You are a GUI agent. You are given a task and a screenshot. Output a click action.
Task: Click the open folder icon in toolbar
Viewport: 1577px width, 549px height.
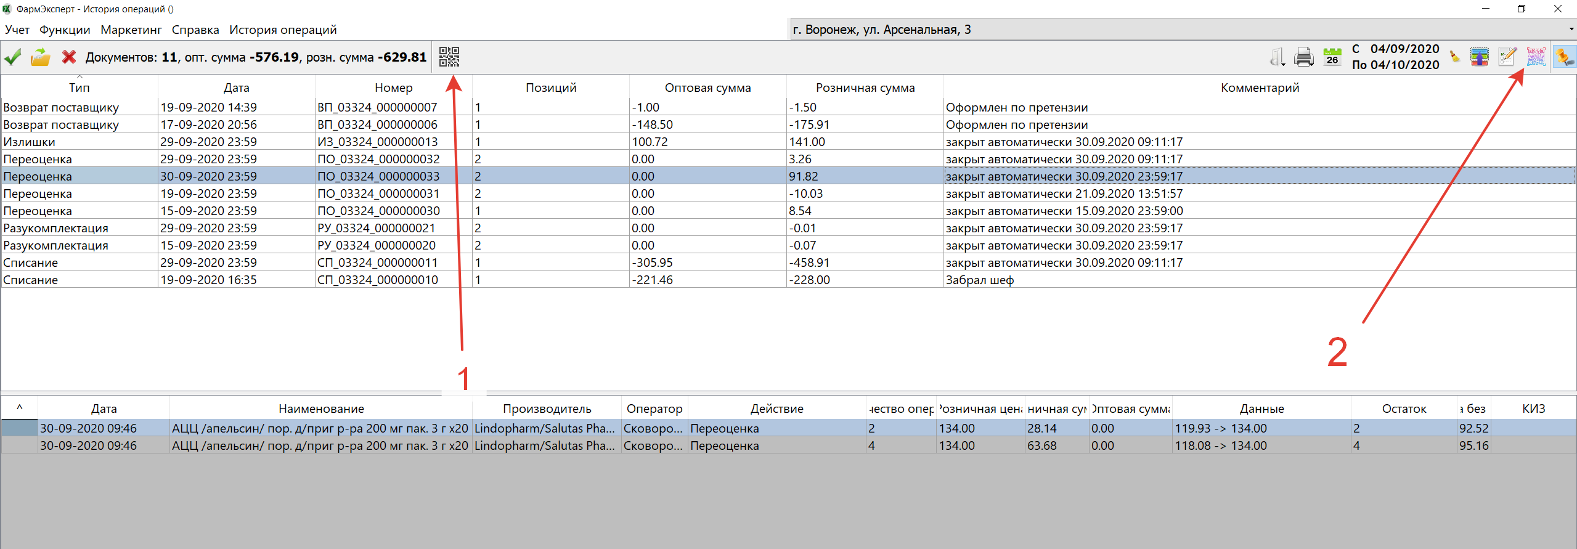click(41, 57)
